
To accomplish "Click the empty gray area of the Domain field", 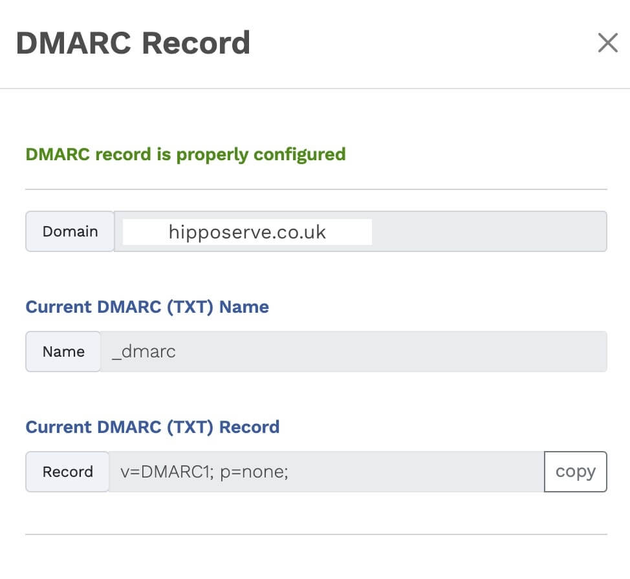I will [x=488, y=231].
